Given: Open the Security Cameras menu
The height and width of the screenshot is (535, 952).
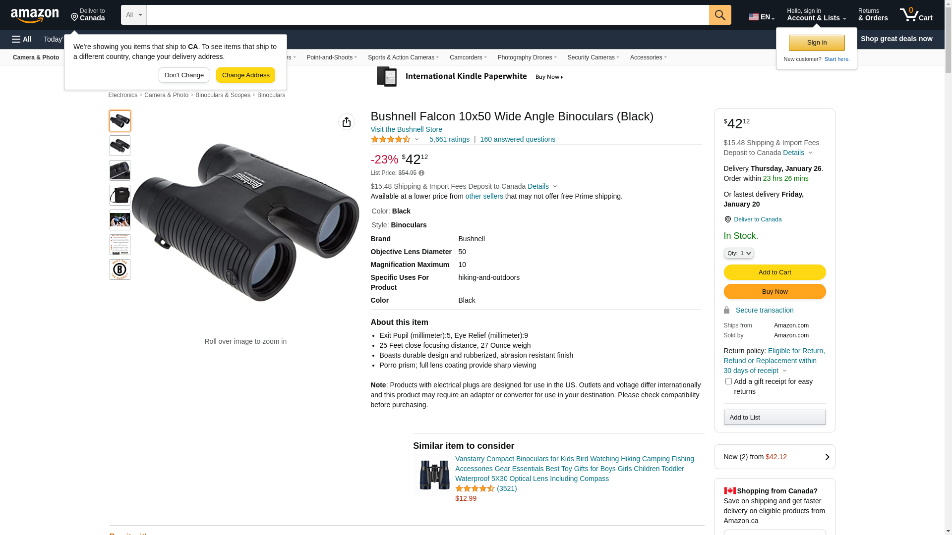Looking at the screenshot, I should pyautogui.click(x=593, y=57).
